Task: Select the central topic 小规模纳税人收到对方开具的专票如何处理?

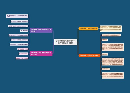Action: 66,42
